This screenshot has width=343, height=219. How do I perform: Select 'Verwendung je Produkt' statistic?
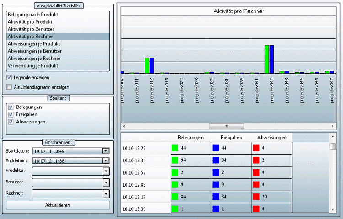(x=58, y=66)
